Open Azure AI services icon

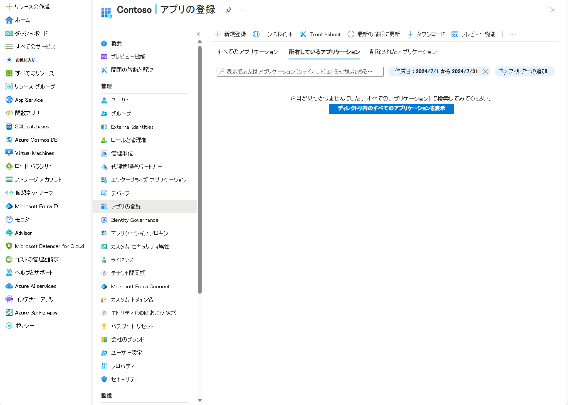(9, 286)
